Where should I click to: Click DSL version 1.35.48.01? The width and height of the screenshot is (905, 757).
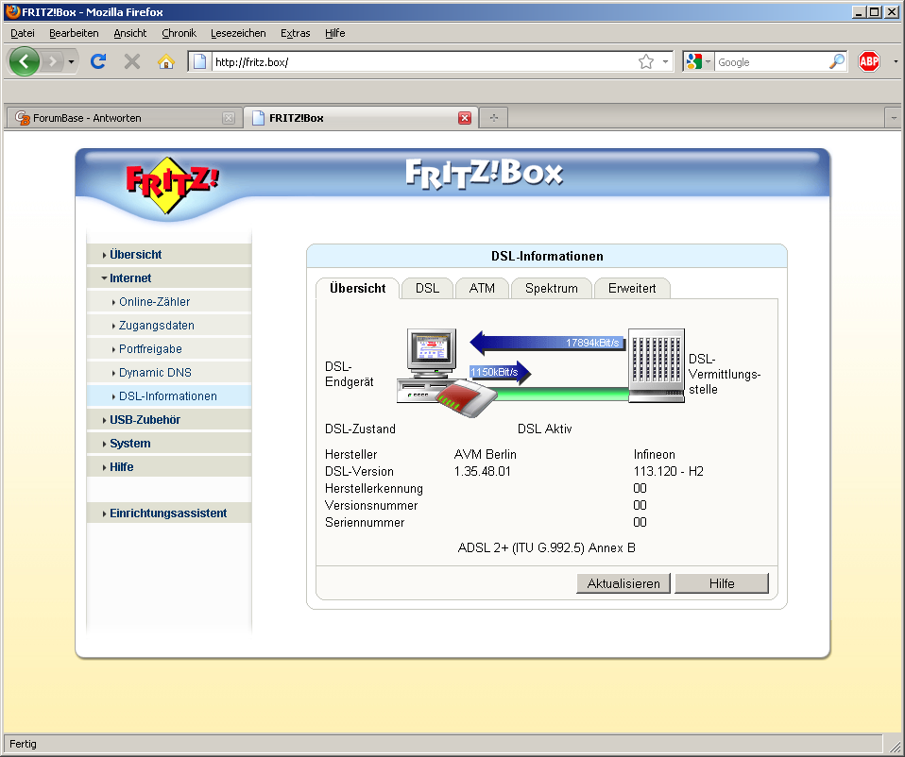tap(483, 472)
